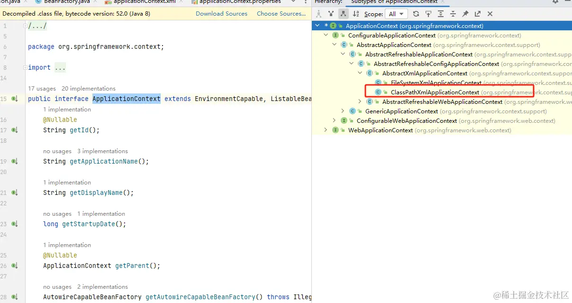
Task: Refresh the hierarchy tree
Action: 416,14
